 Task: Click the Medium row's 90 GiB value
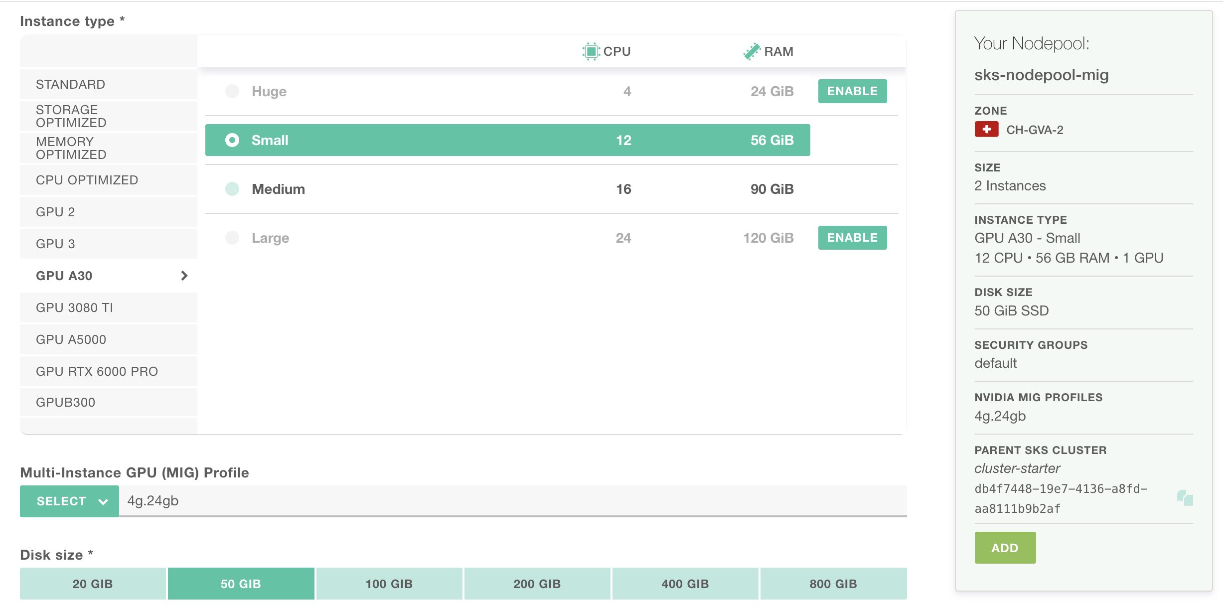pos(772,189)
